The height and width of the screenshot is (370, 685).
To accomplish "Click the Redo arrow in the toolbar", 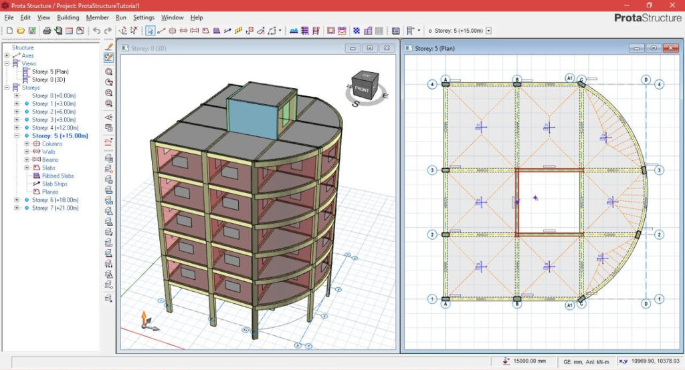I will [108, 31].
